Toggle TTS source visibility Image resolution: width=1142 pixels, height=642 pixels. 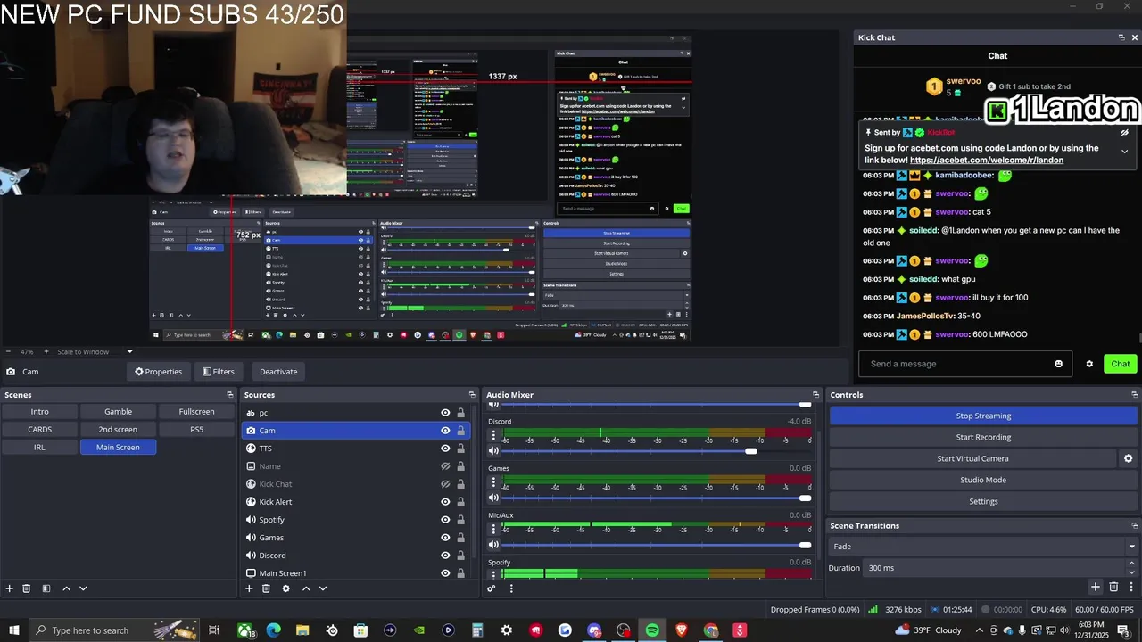pos(445,449)
